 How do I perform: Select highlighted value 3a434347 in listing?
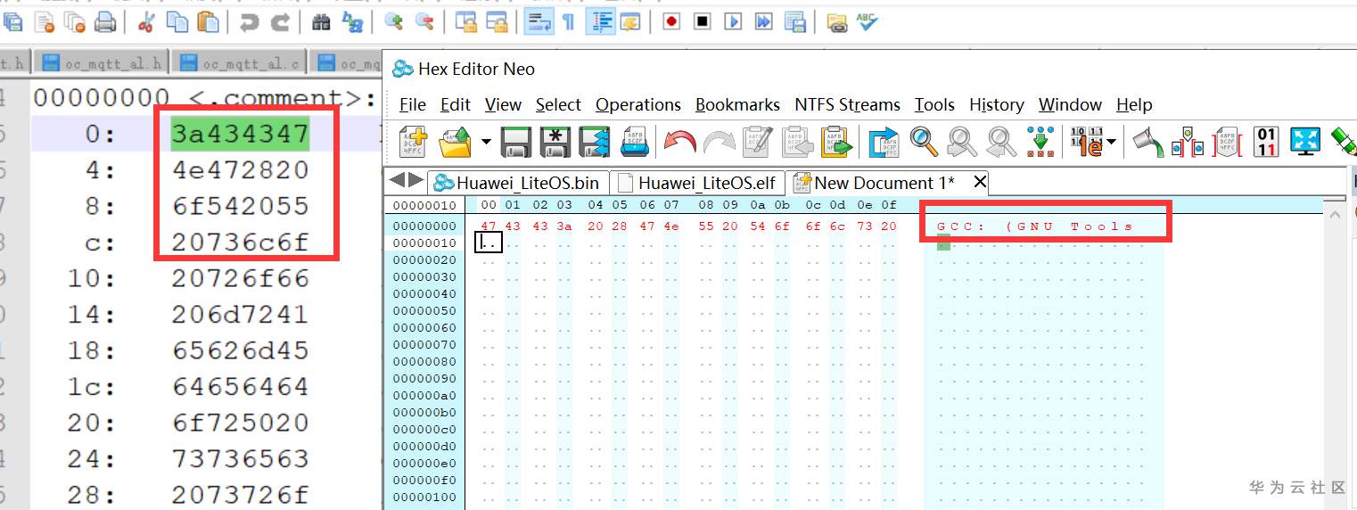click(240, 134)
